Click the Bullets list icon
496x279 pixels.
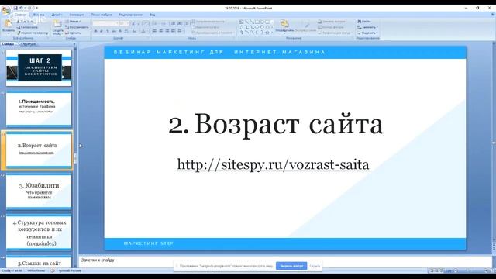click(155, 23)
